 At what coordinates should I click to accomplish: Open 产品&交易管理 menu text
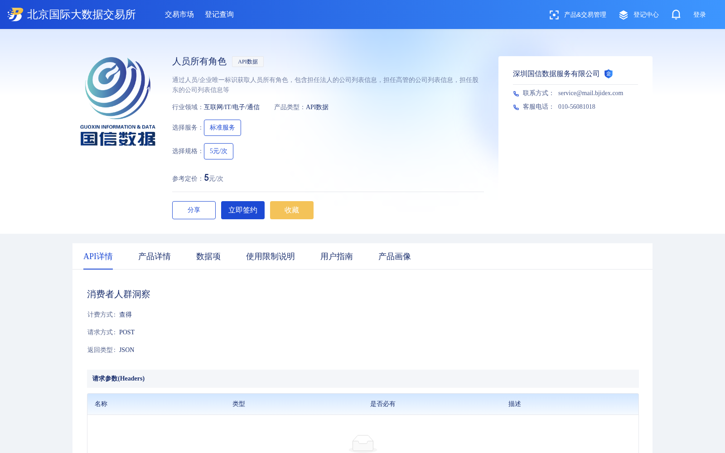(585, 15)
